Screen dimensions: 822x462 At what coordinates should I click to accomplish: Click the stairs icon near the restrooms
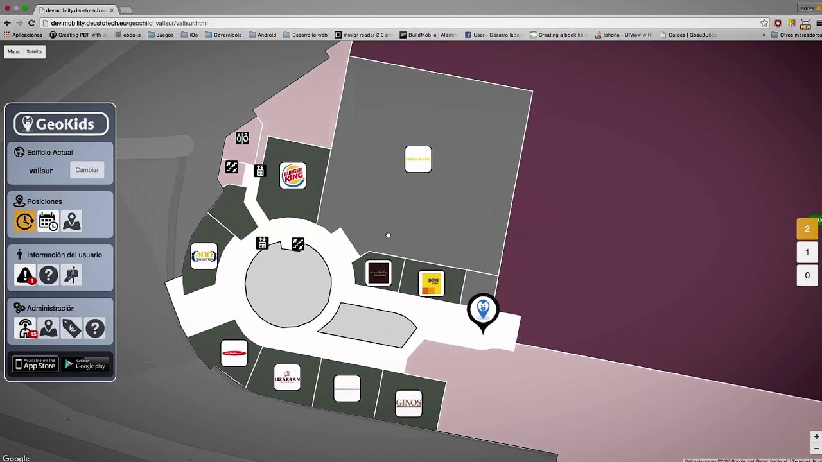(232, 167)
